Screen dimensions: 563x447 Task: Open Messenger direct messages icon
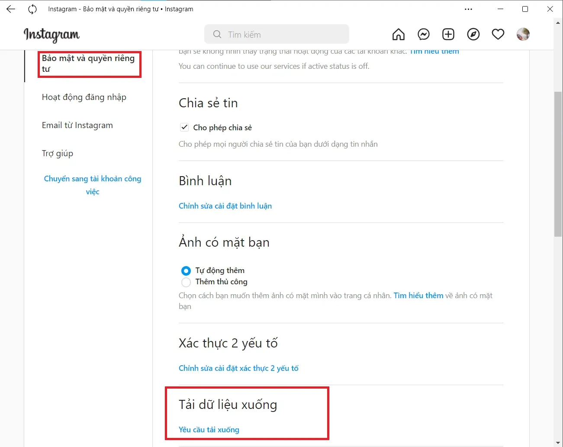point(424,34)
